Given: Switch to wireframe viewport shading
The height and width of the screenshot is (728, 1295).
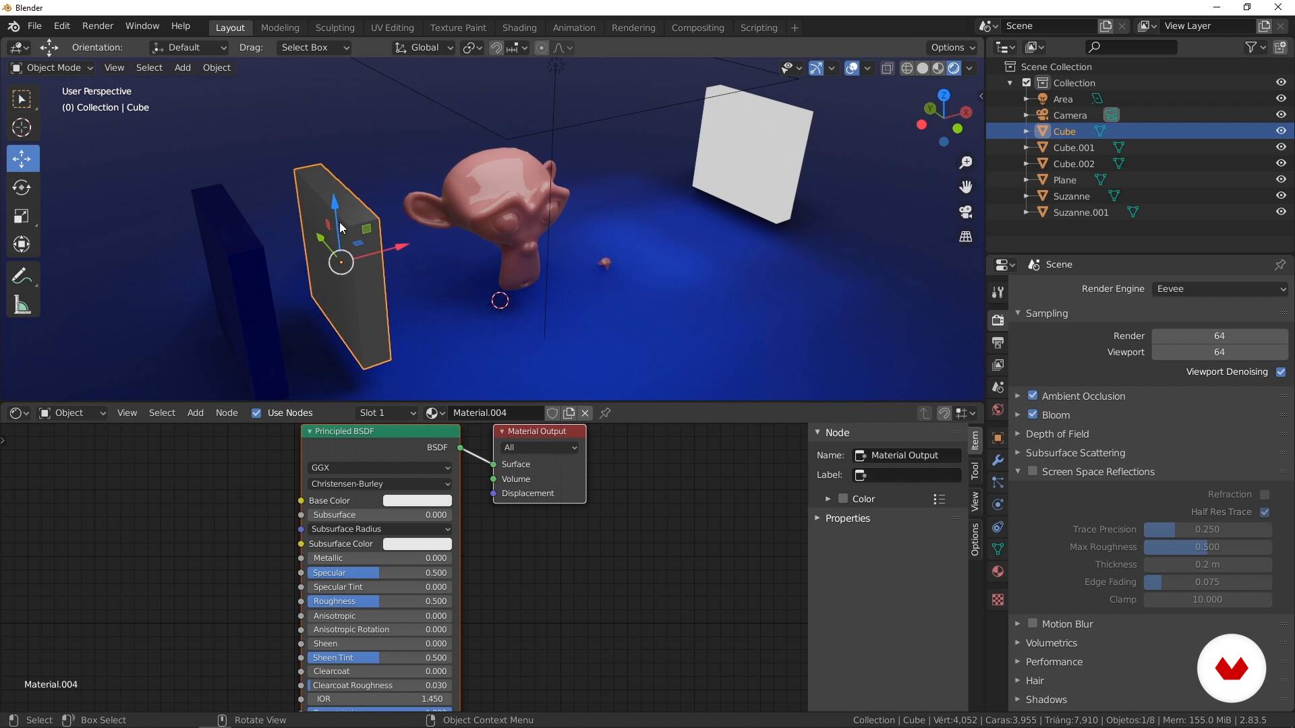Looking at the screenshot, I should click(x=907, y=68).
